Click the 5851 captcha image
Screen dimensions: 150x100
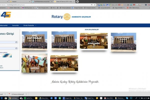pos(7,55)
